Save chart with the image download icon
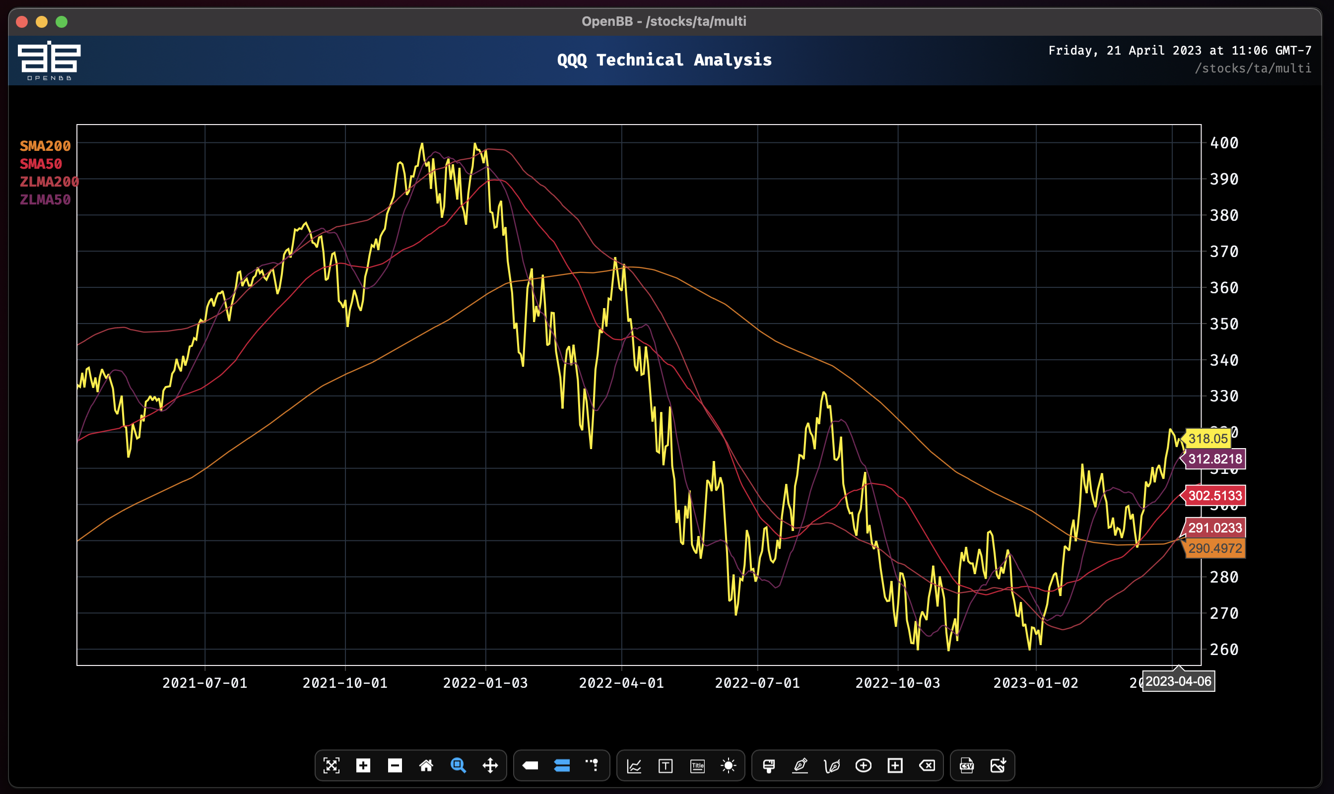Image resolution: width=1334 pixels, height=794 pixels. (x=999, y=766)
